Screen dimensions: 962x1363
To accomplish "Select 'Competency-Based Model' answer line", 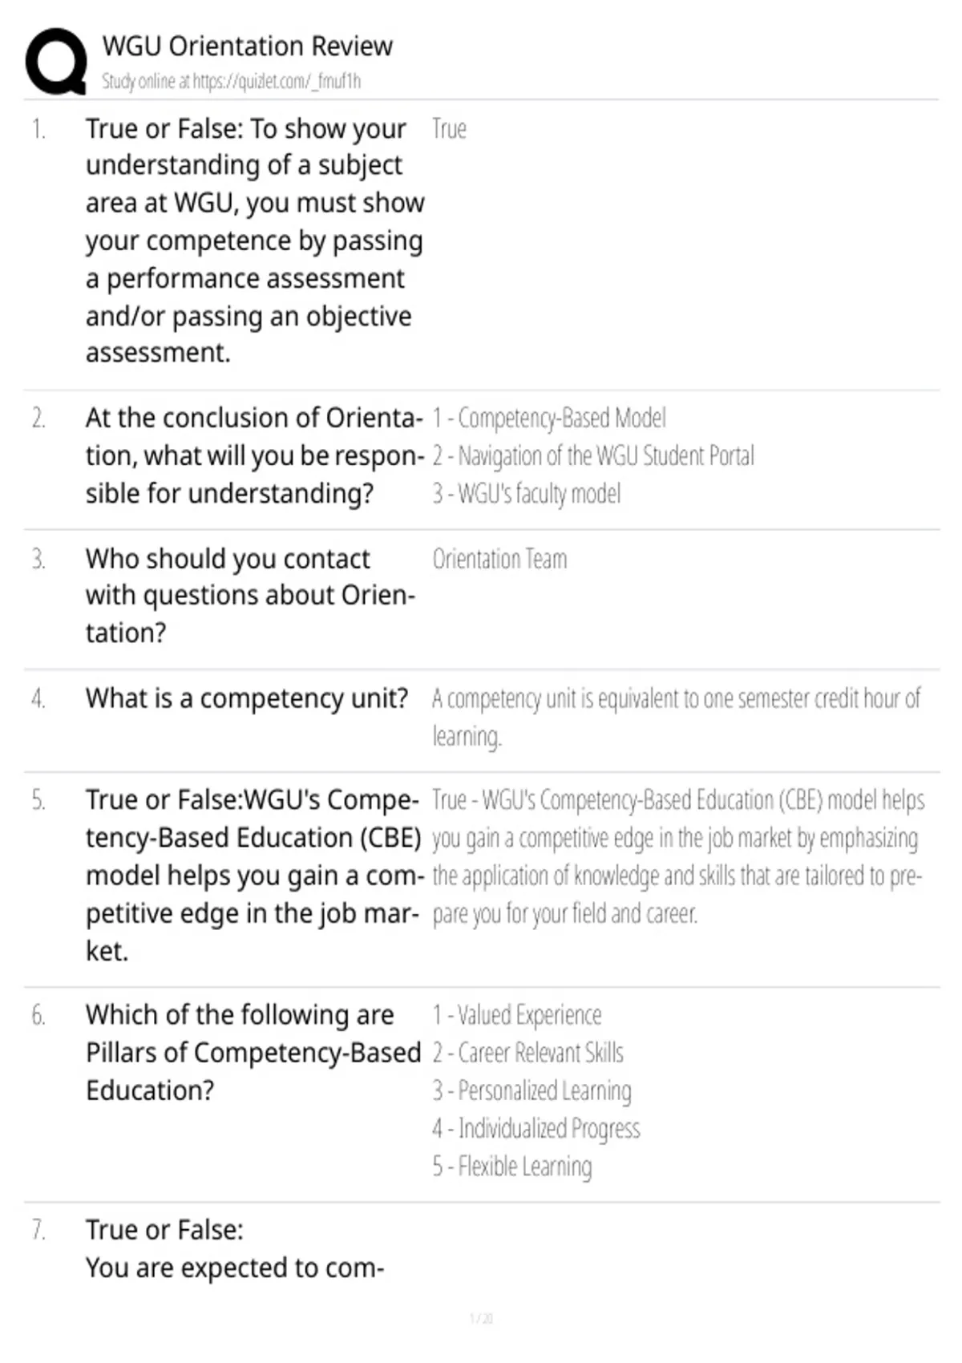I will [549, 418].
